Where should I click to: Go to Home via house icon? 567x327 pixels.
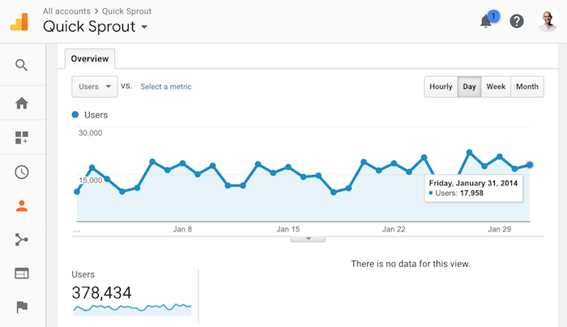click(x=22, y=104)
